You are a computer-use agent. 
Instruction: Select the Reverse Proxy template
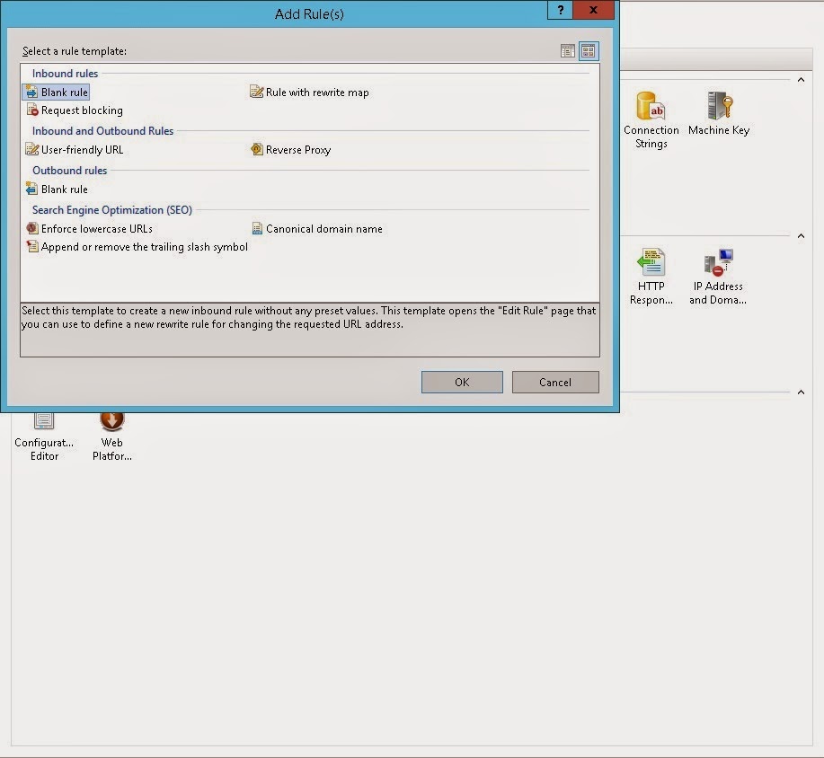tap(290, 150)
